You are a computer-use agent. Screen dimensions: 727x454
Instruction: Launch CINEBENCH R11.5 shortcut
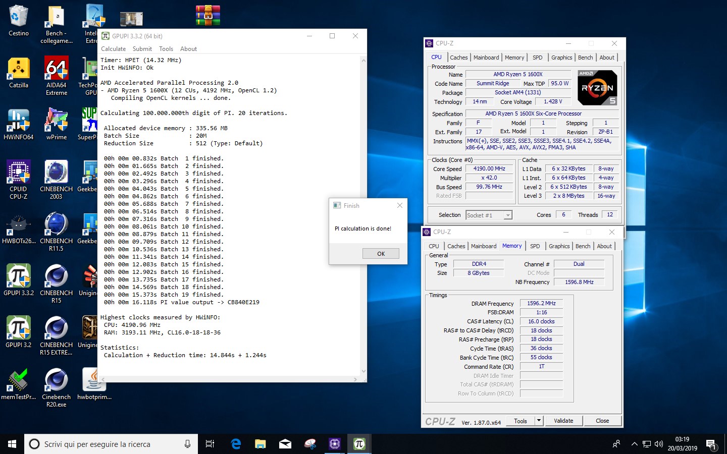pyautogui.click(x=57, y=232)
